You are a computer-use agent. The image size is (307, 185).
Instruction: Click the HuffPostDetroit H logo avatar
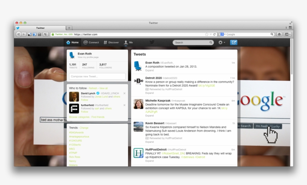click(139, 153)
